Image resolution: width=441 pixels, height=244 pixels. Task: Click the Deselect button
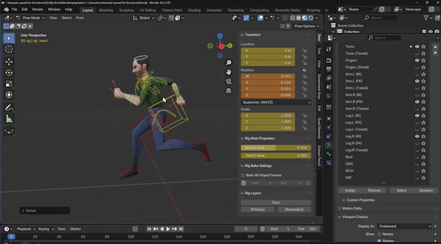coord(426,191)
